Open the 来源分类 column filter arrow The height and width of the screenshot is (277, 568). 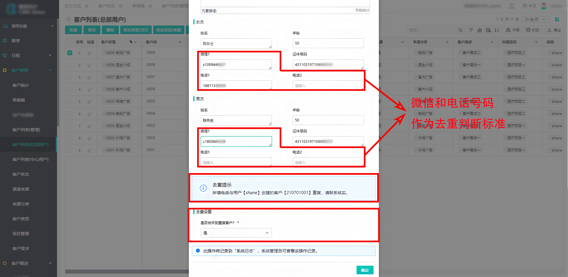[x=447, y=42]
